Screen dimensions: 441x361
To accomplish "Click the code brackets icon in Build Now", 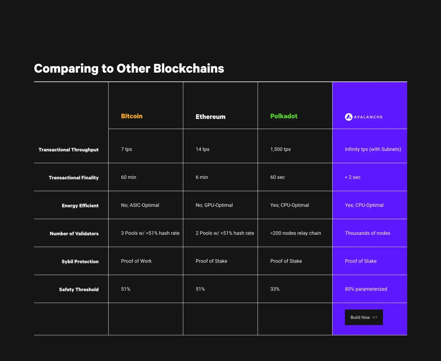I will [x=375, y=317].
